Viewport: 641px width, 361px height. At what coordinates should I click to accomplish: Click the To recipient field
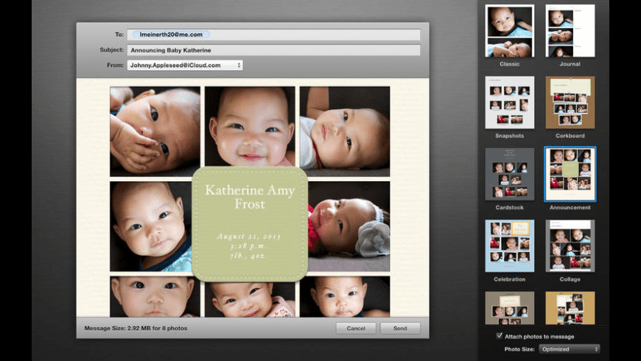click(273, 35)
